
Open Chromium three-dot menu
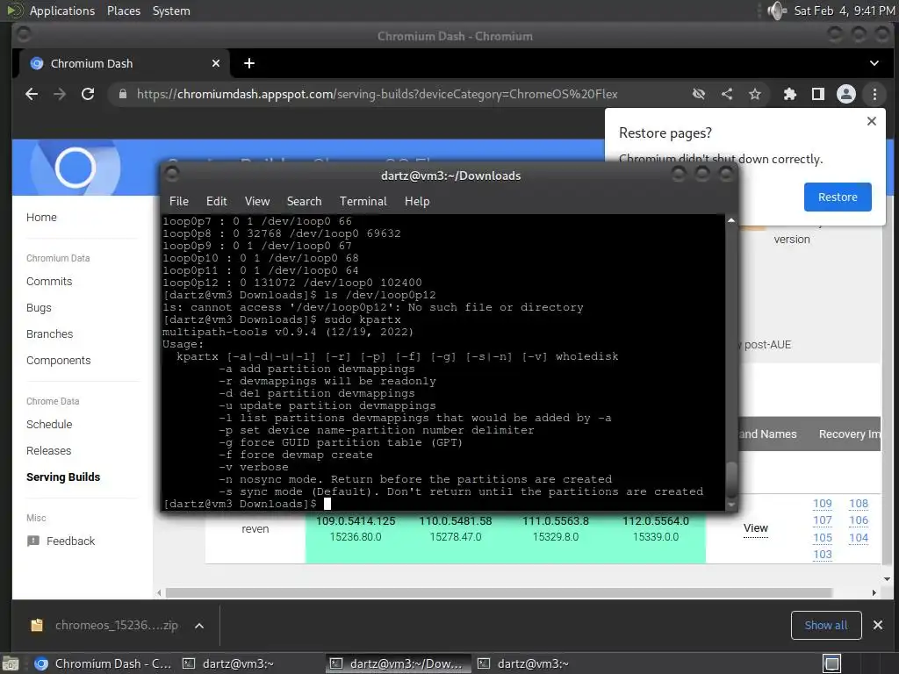[874, 94]
